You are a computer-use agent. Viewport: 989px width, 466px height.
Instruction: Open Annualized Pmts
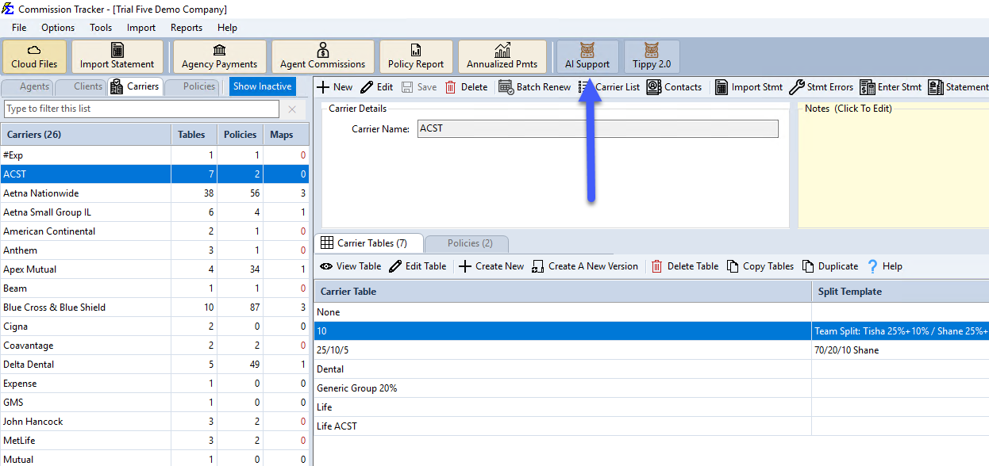(502, 56)
